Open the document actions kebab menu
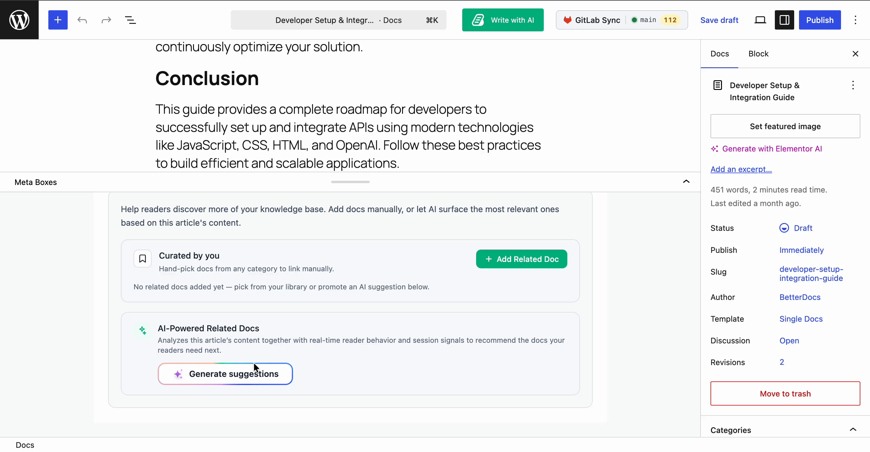Screen dimensions: 870x452 (853, 85)
